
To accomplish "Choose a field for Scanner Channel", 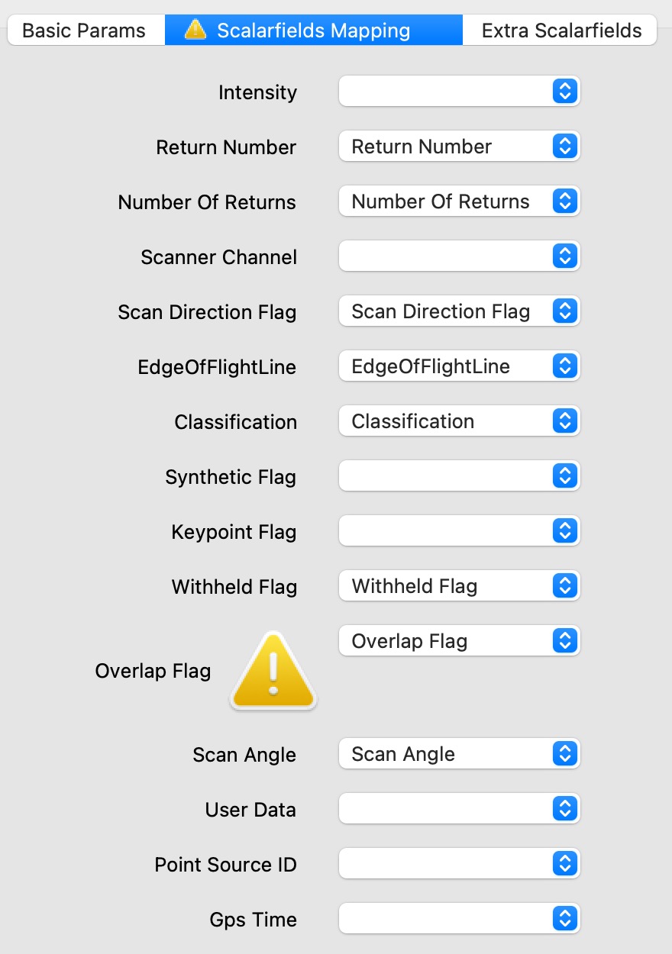I will click(459, 256).
